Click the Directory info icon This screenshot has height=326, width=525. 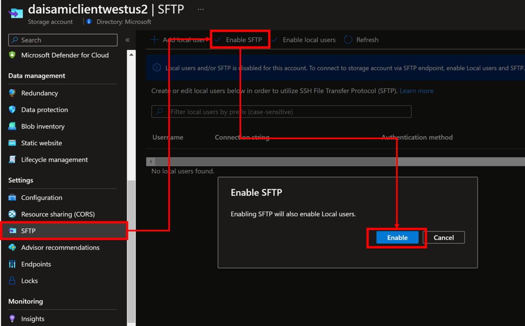coord(89,21)
